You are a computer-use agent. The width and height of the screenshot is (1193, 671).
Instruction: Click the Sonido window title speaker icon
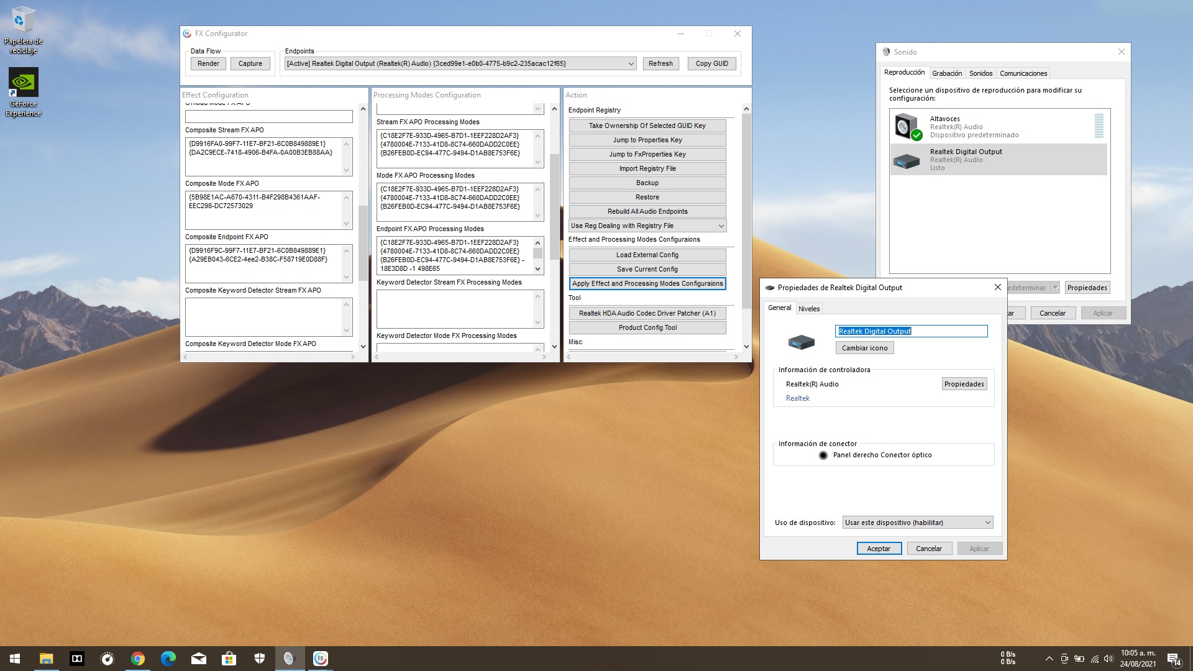pyautogui.click(x=887, y=52)
